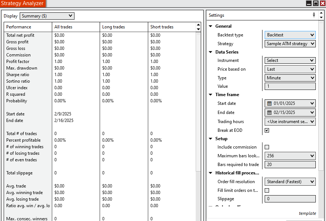The image size is (326, 221).
Task: Open the Strategy selection dropdown
Action: [x=290, y=44]
